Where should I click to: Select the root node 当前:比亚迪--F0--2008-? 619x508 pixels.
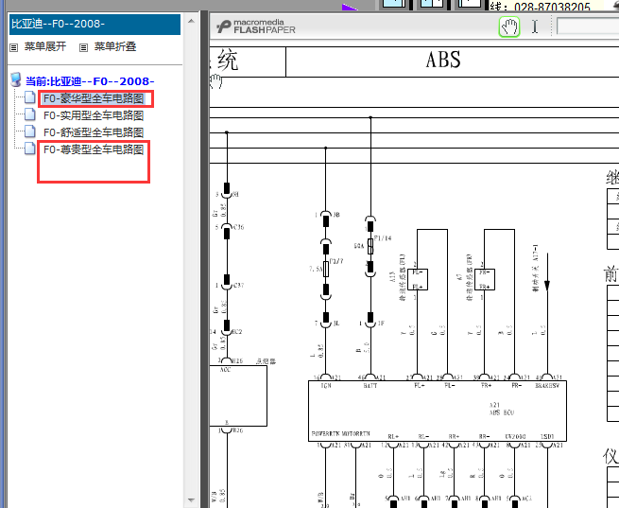[x=90, y=81]
